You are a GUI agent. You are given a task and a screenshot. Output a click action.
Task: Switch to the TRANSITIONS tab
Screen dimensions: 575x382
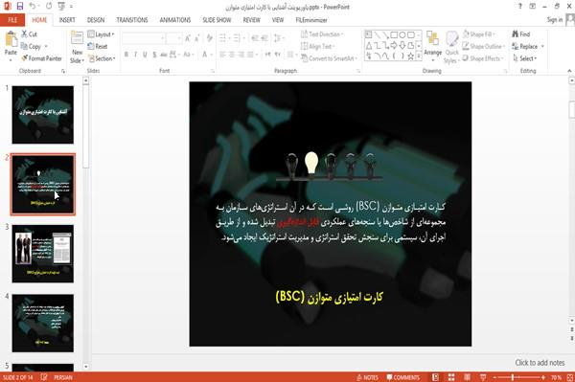point(132,20)
